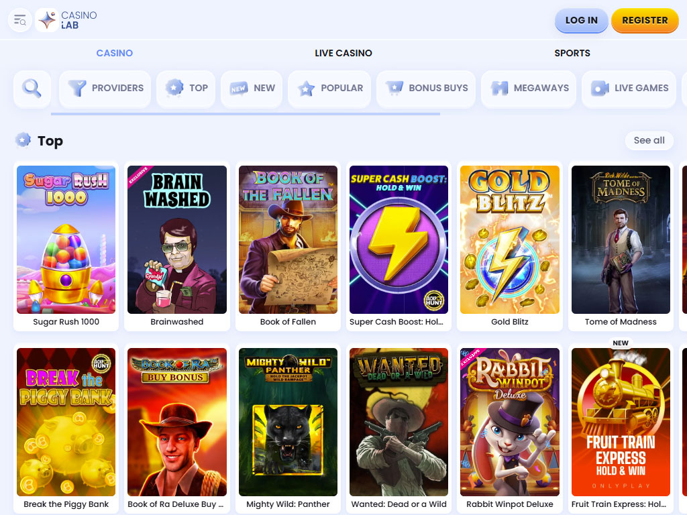Switch to the Casino tab

(114, 53)
